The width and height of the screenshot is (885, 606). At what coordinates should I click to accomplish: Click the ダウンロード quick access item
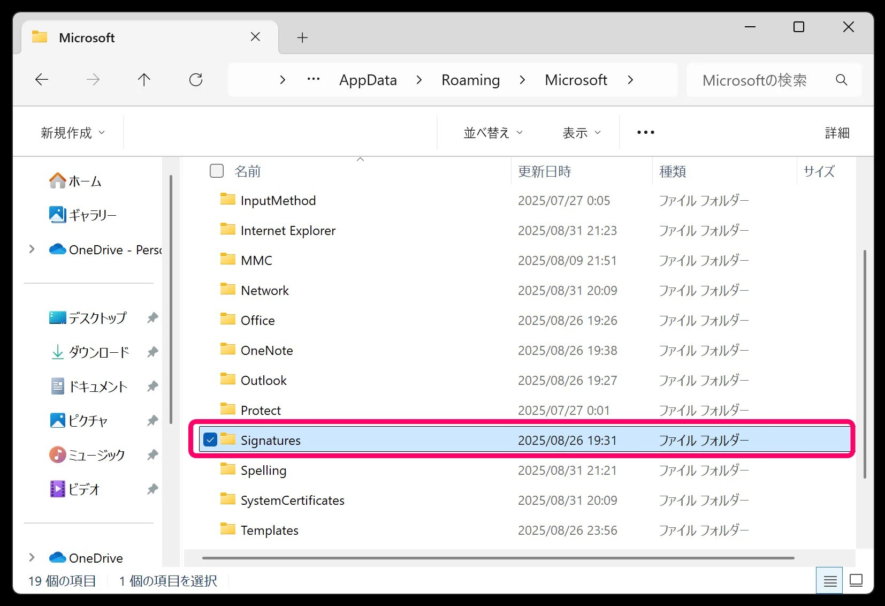90,352
